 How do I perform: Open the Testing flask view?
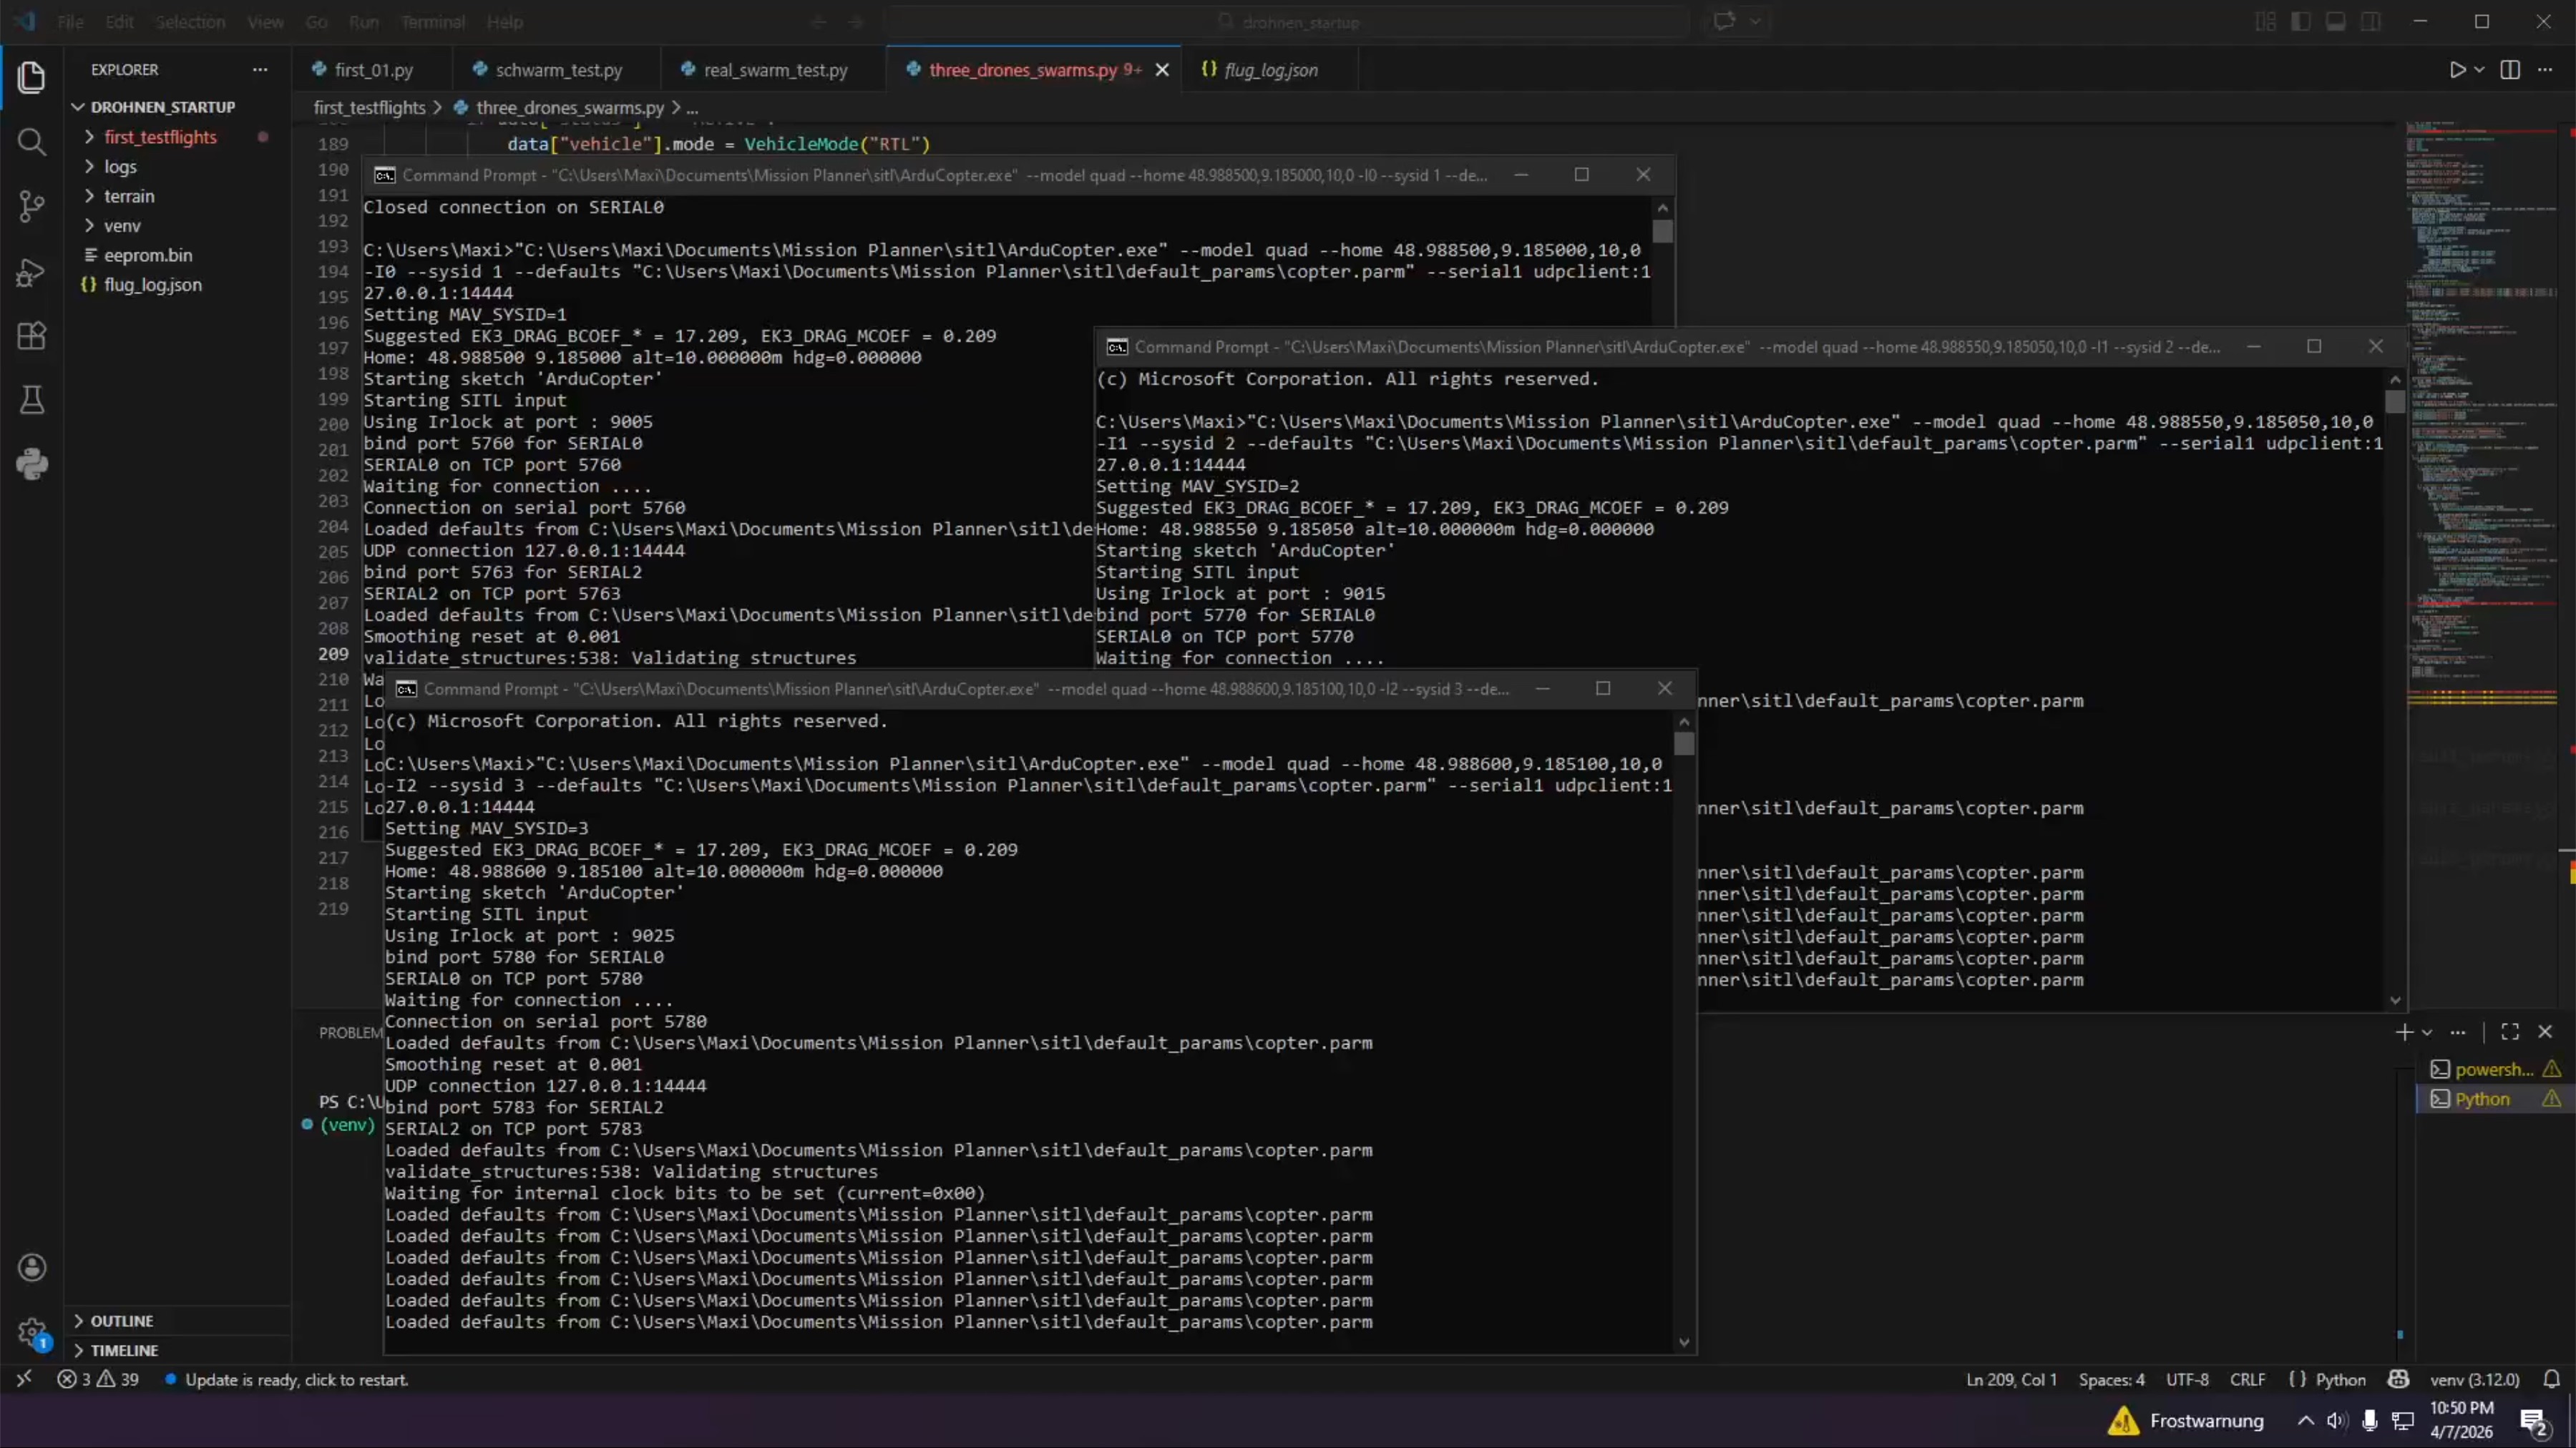coord(32,400)
